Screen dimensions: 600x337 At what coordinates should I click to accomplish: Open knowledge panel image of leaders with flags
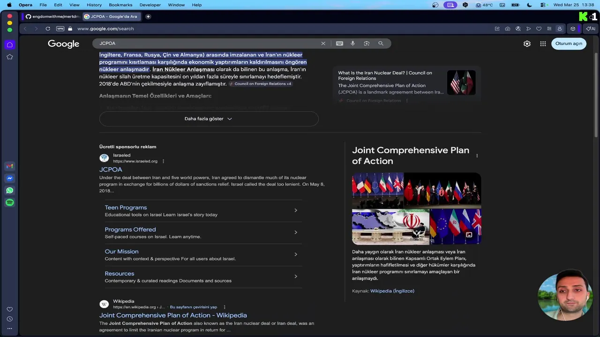(x=442, y=190)
